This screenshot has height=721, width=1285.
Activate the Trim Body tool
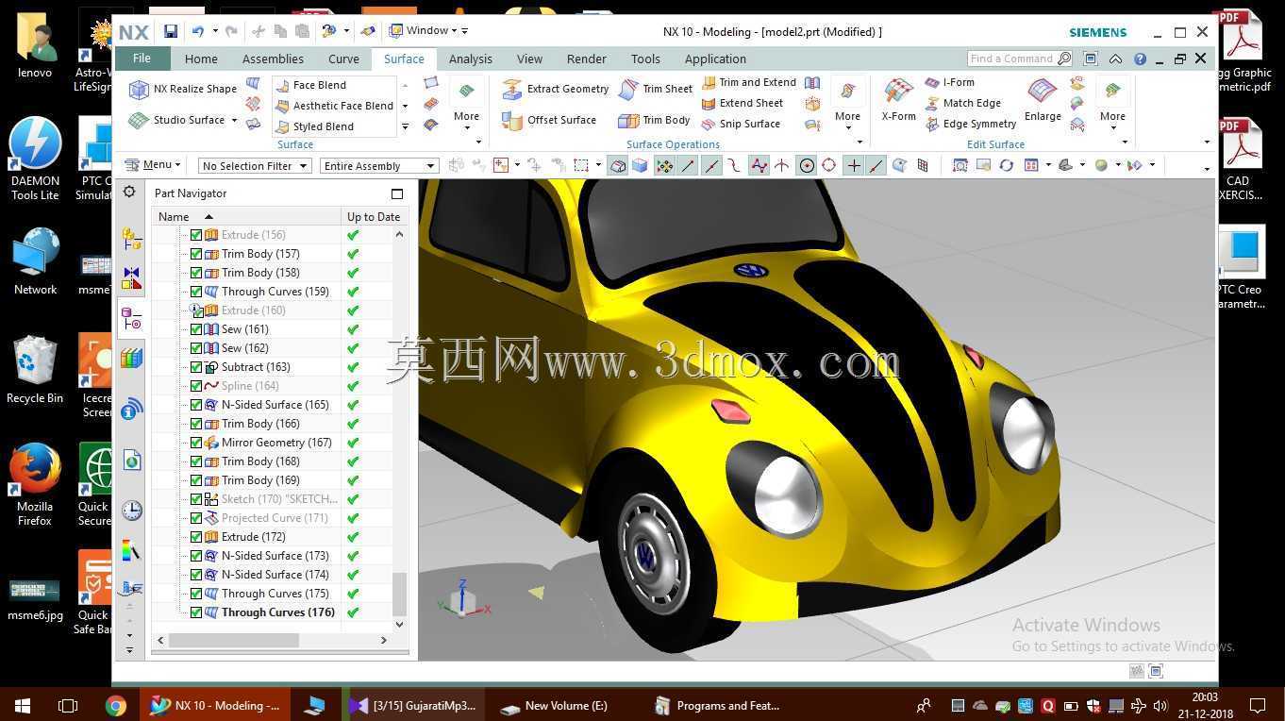[x=654, y=120]
